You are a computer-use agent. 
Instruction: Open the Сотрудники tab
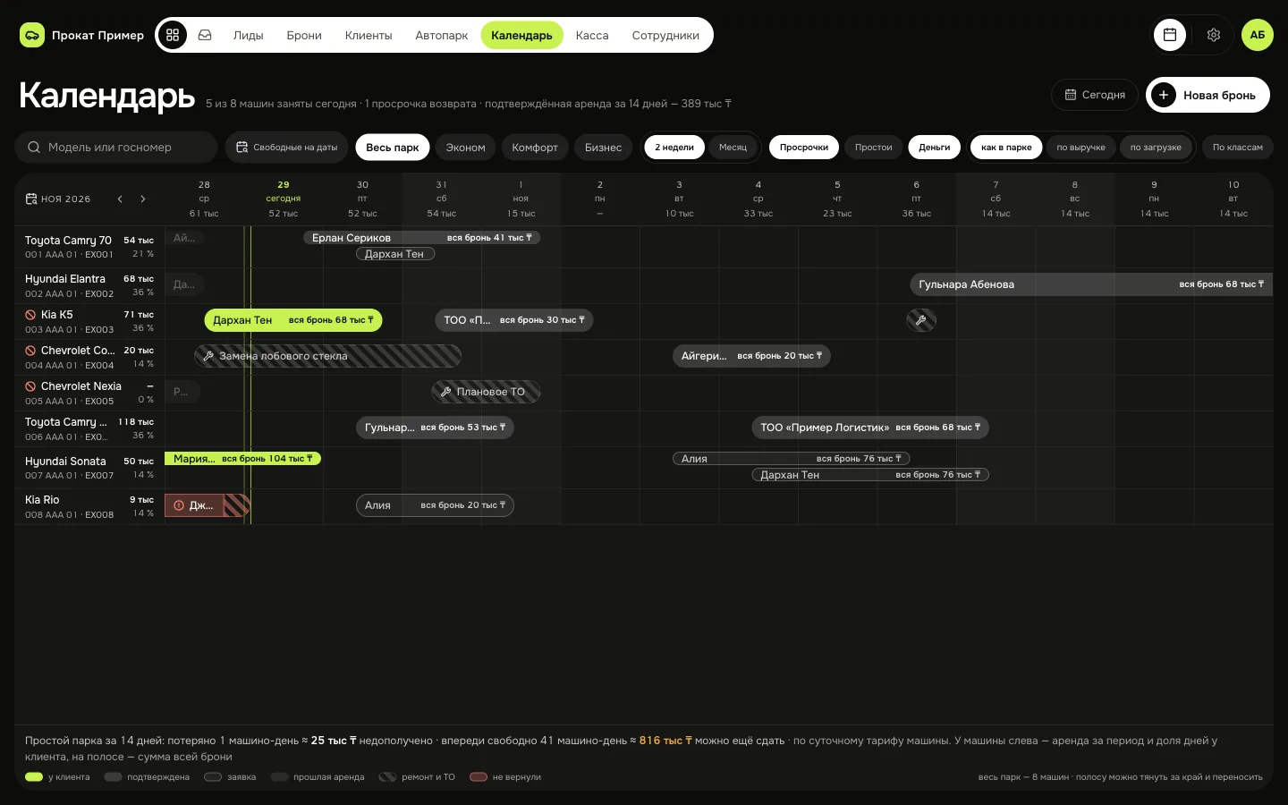pyautogui.click(x=666, y=35)
